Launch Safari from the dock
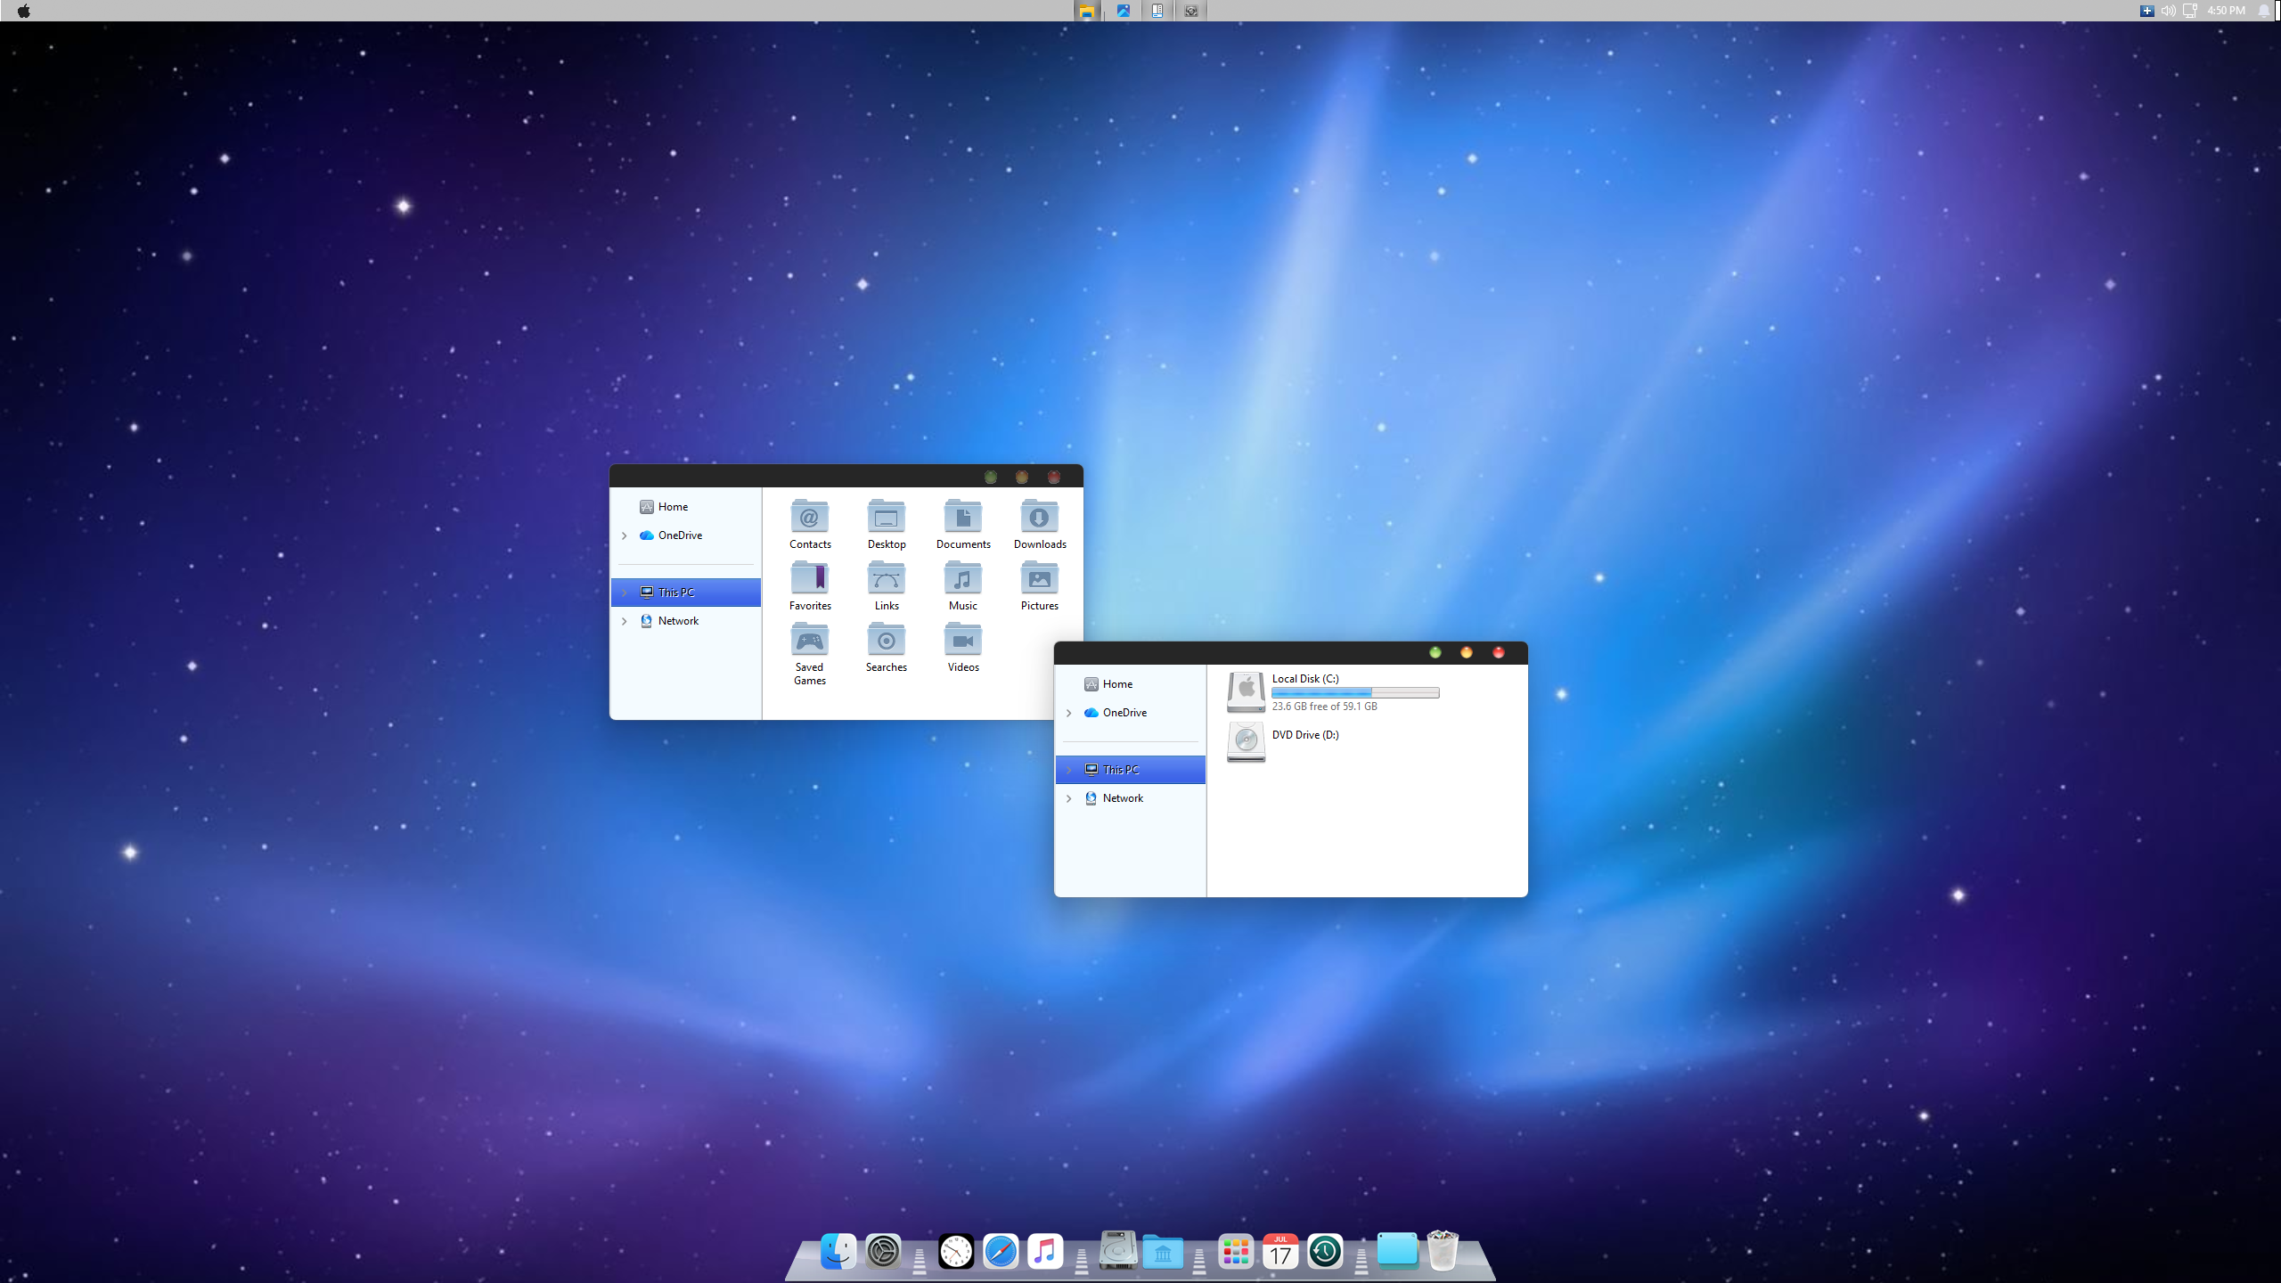This screenshot has width=2281, height=1283. (1001, 1252)
